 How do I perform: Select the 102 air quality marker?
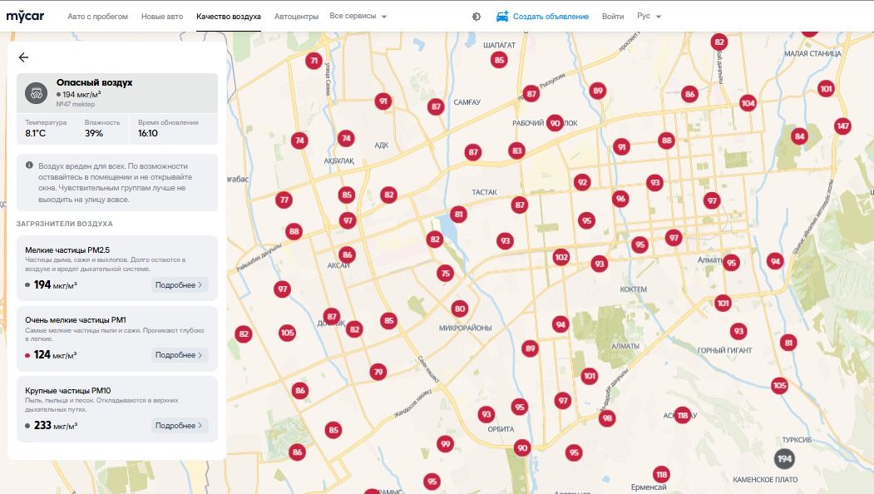point(560,257)
